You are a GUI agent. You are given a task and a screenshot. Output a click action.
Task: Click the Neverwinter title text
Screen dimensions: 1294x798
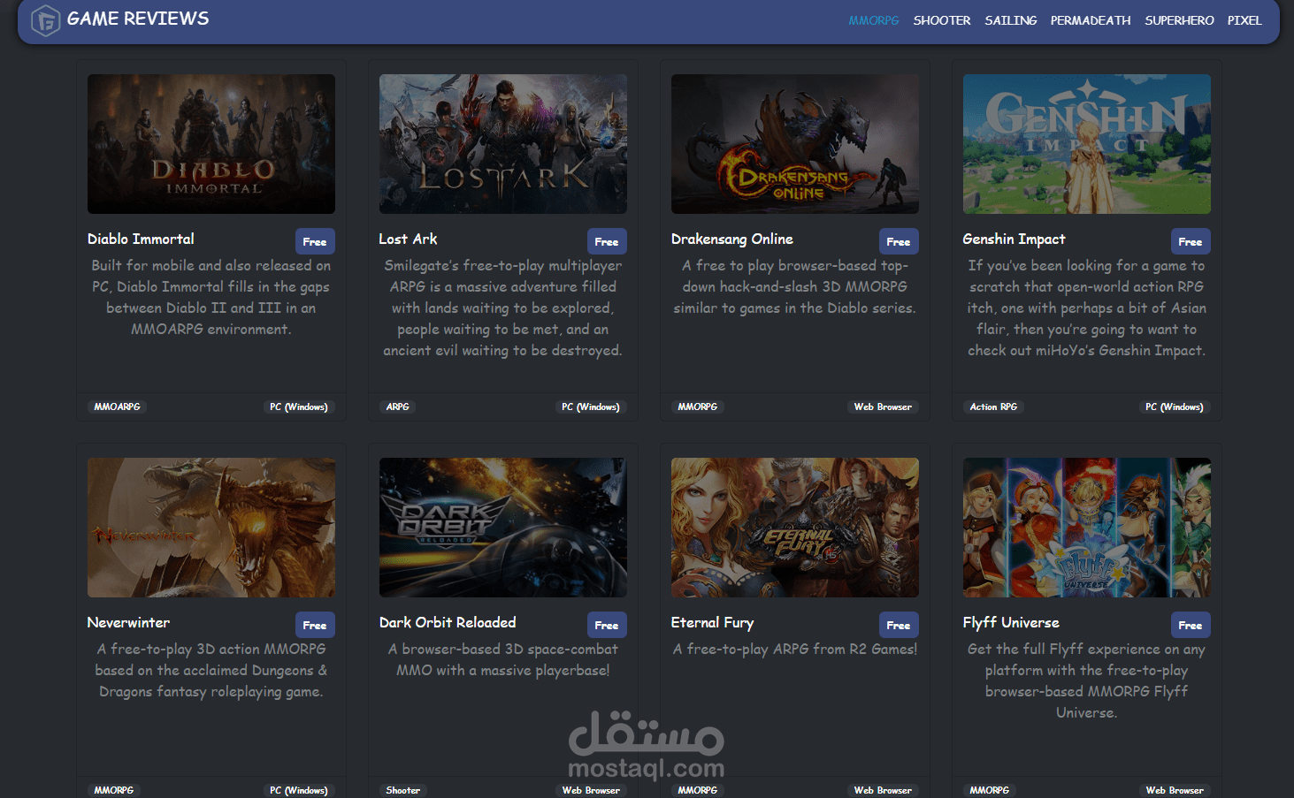tap(128, 622)
